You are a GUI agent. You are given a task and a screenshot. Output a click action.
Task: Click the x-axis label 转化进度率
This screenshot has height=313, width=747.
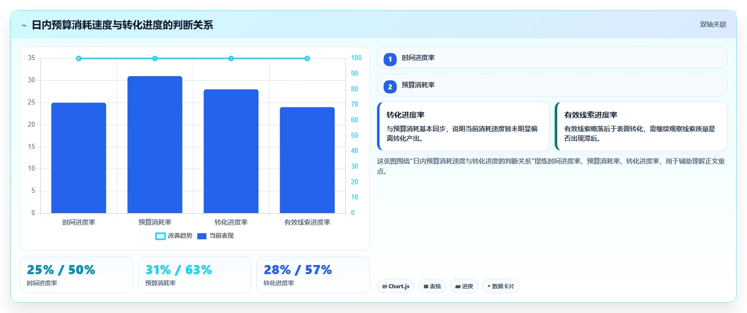click(x=231, y=222)
